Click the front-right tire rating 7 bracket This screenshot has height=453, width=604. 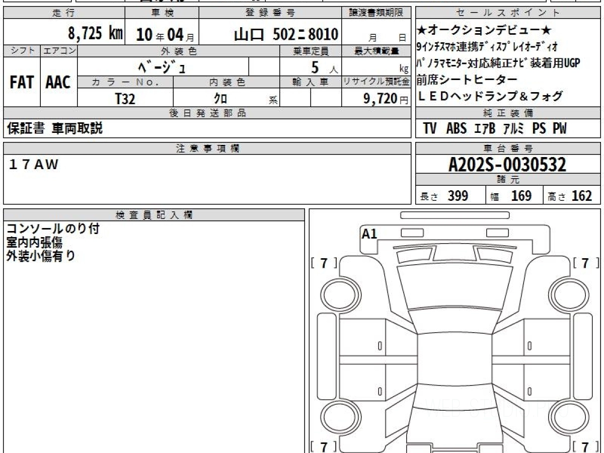(585, 263)
